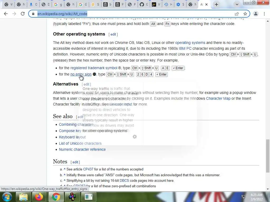
Task: Click Enter key in trademark example
Action: (x=178, y=68)
